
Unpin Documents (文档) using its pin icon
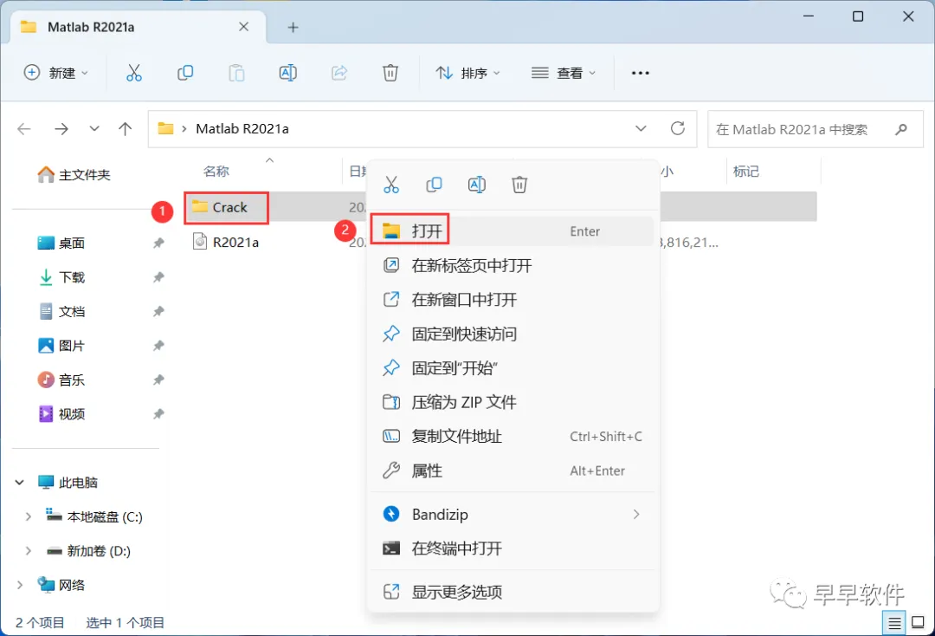pyautogui.click(x=158, y=311)
